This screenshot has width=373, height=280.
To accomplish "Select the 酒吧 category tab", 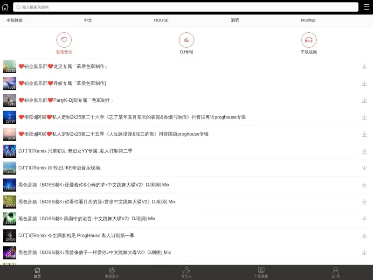I will (x=235, y=20).
